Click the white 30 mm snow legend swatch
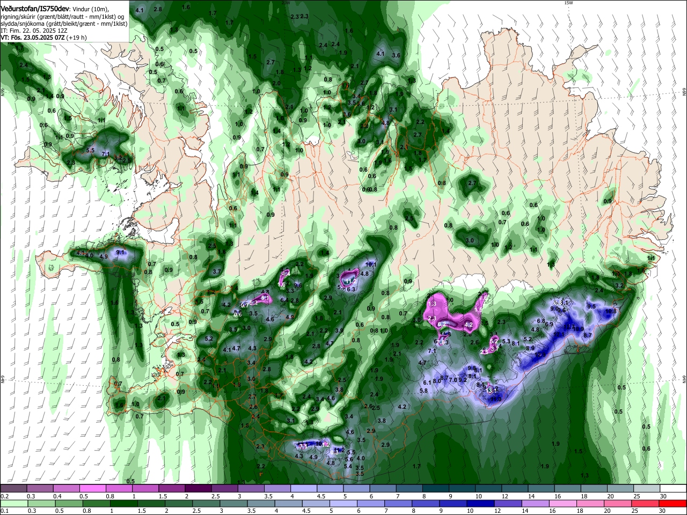This screenshot has height=515, width=687. [x=673, y=488]
